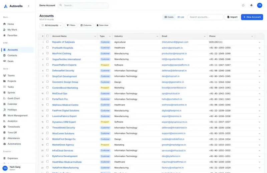Click the New Account button
This screenshot has width=267, height=173.
tap(252, 17)
